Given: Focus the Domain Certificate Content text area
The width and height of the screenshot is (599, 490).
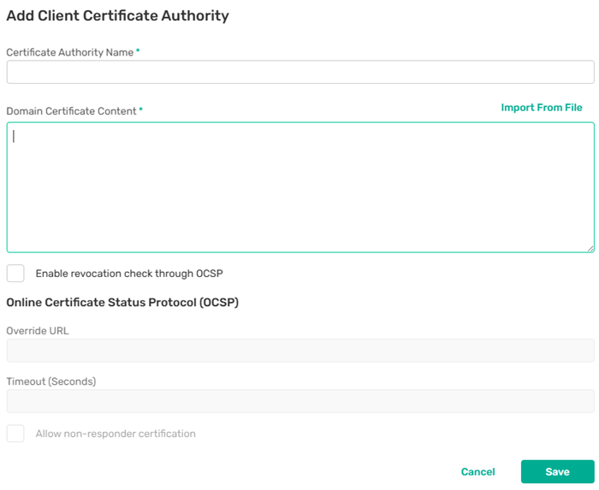Looking at the screenshot, I should [299, 187].
